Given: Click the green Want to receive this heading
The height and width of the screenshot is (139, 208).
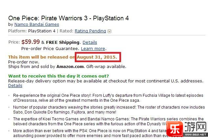Looking at the screenshot, I should pyautogui.click(x=58, y=76).
